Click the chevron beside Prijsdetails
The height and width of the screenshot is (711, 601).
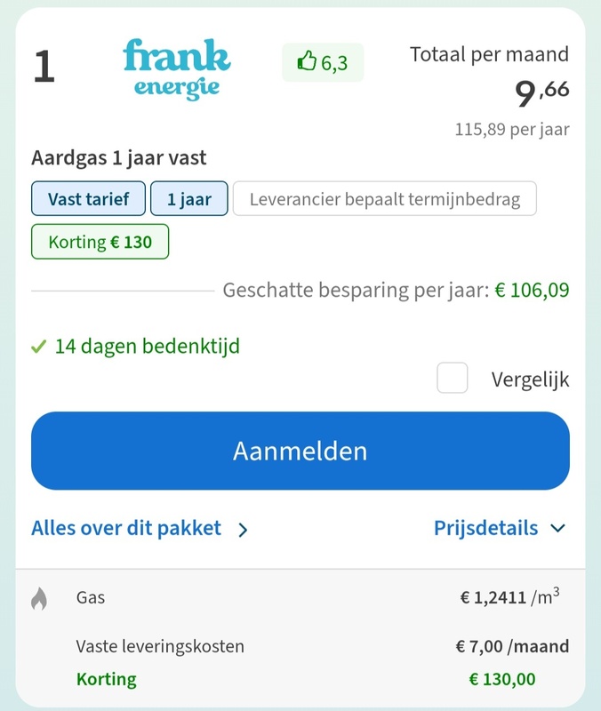tap(559, 528)
